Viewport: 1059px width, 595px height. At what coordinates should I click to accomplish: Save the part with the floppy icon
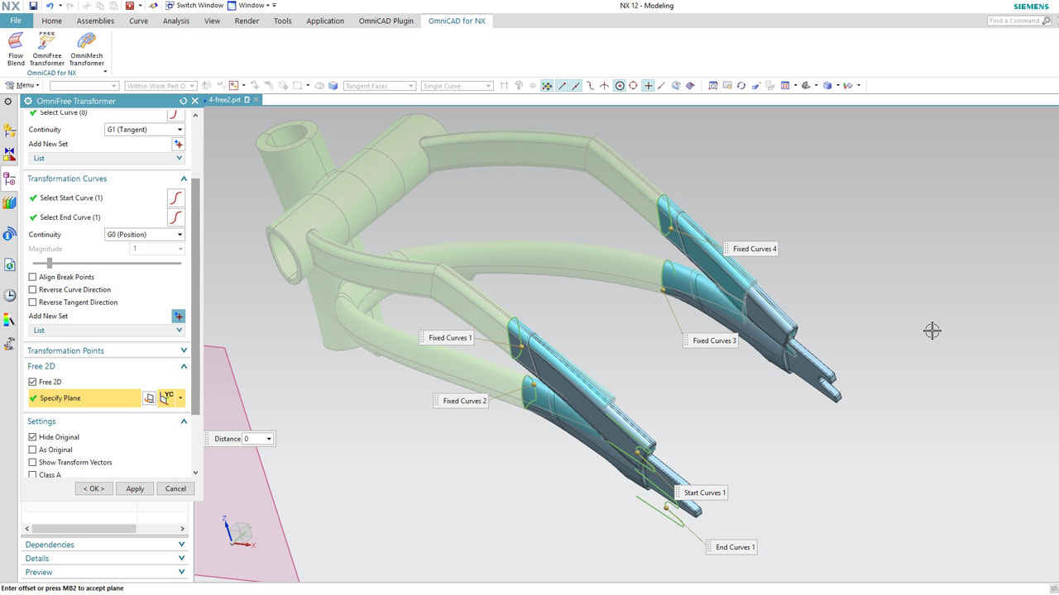(x=33, y=6)
